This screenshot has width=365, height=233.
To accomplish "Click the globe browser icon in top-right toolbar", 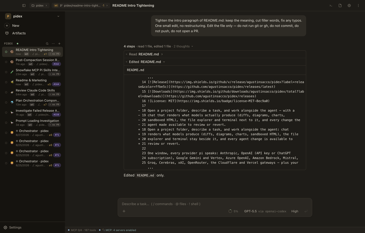I will coord(349,6).
